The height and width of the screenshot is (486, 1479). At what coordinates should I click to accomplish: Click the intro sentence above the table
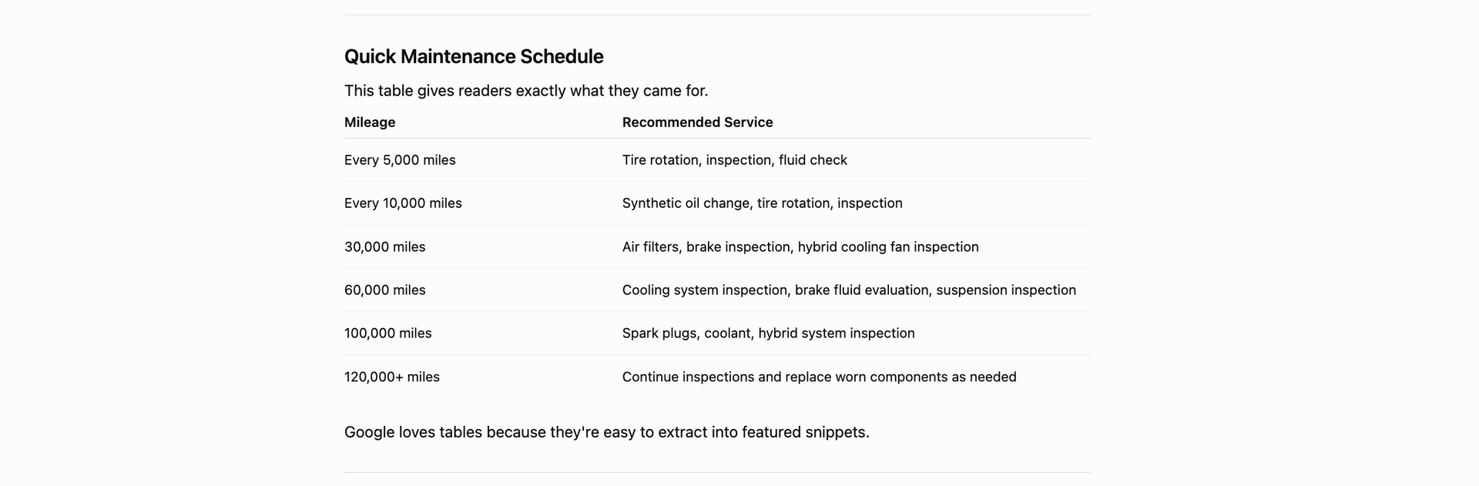[x=526, y=91]
